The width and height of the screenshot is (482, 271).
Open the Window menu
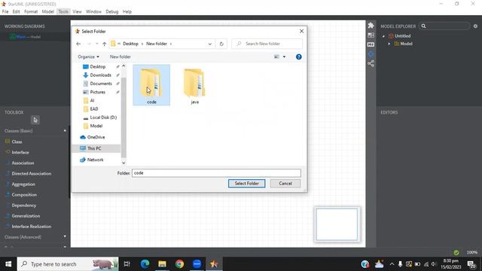point(93,12)
